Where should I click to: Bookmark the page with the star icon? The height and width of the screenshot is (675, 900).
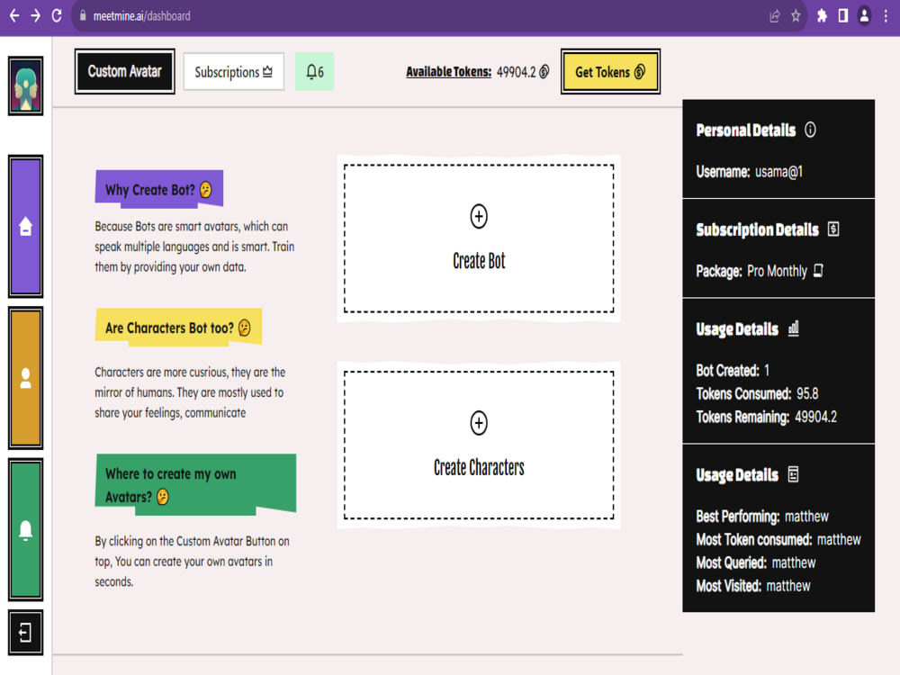[796, 16]
